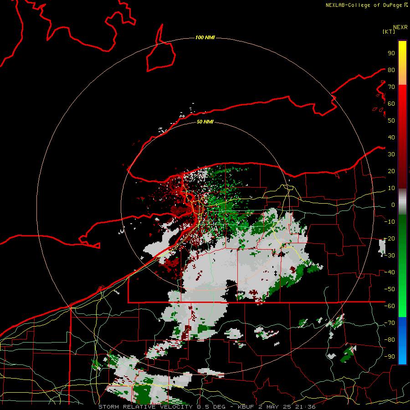
Task: Click the -50 value on the velocity scale
Action: click(389, 289)
